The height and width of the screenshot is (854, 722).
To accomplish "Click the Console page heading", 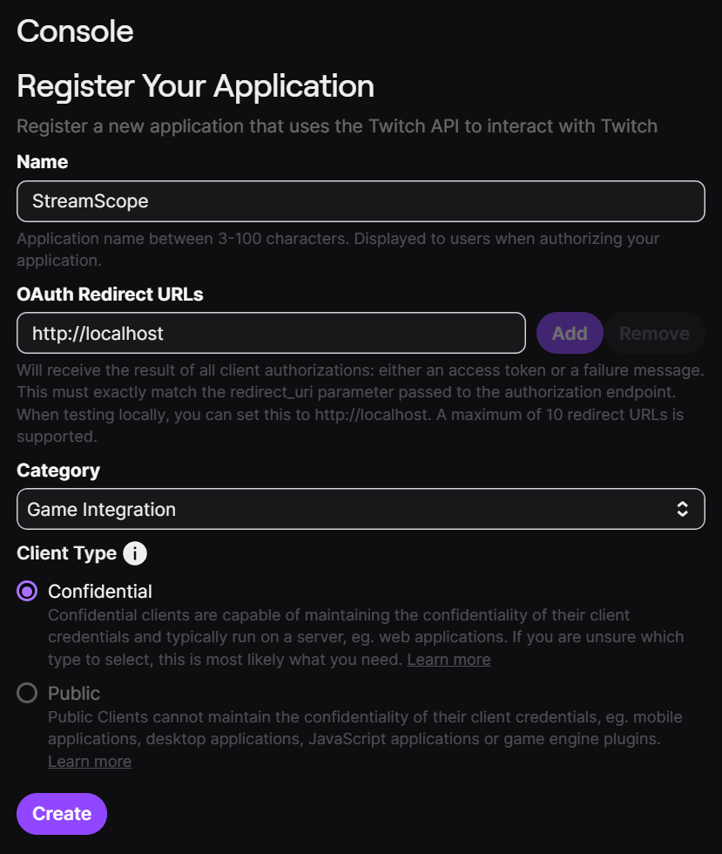I will (x=75, y=31).
